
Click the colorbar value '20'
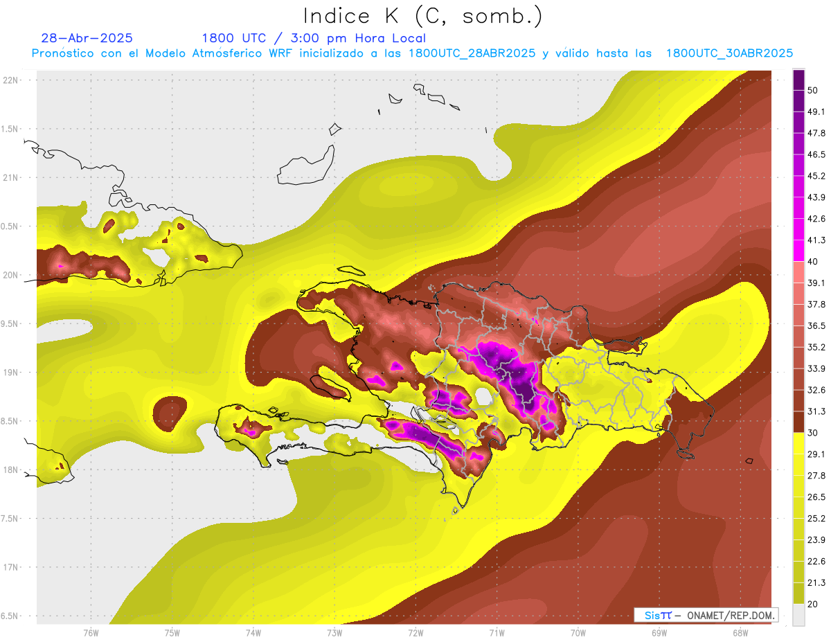pyautogui.click(x=813, y=604)
